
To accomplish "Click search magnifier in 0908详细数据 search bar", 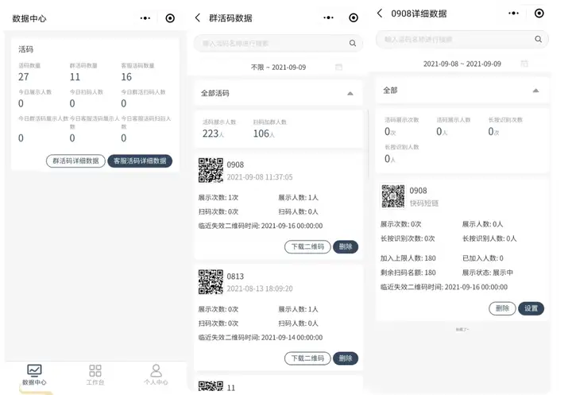I will coord(538,39).
